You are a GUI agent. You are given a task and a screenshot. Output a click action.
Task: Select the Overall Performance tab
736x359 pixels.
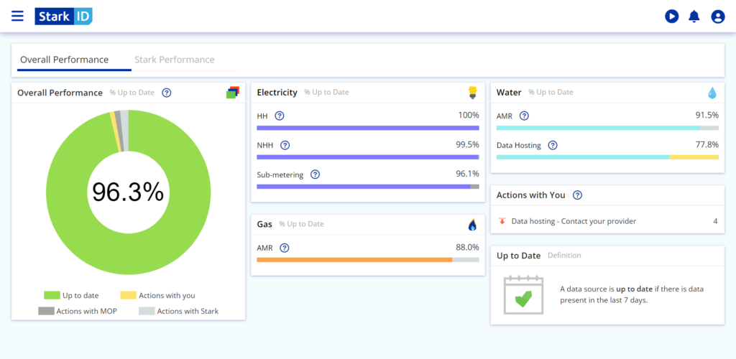64,60
